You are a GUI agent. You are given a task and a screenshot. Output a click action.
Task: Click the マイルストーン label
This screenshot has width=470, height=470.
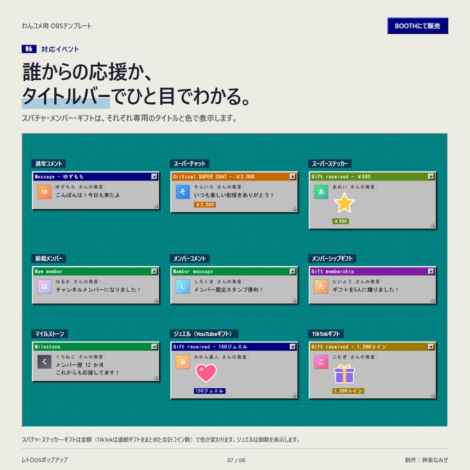[50, 334]
